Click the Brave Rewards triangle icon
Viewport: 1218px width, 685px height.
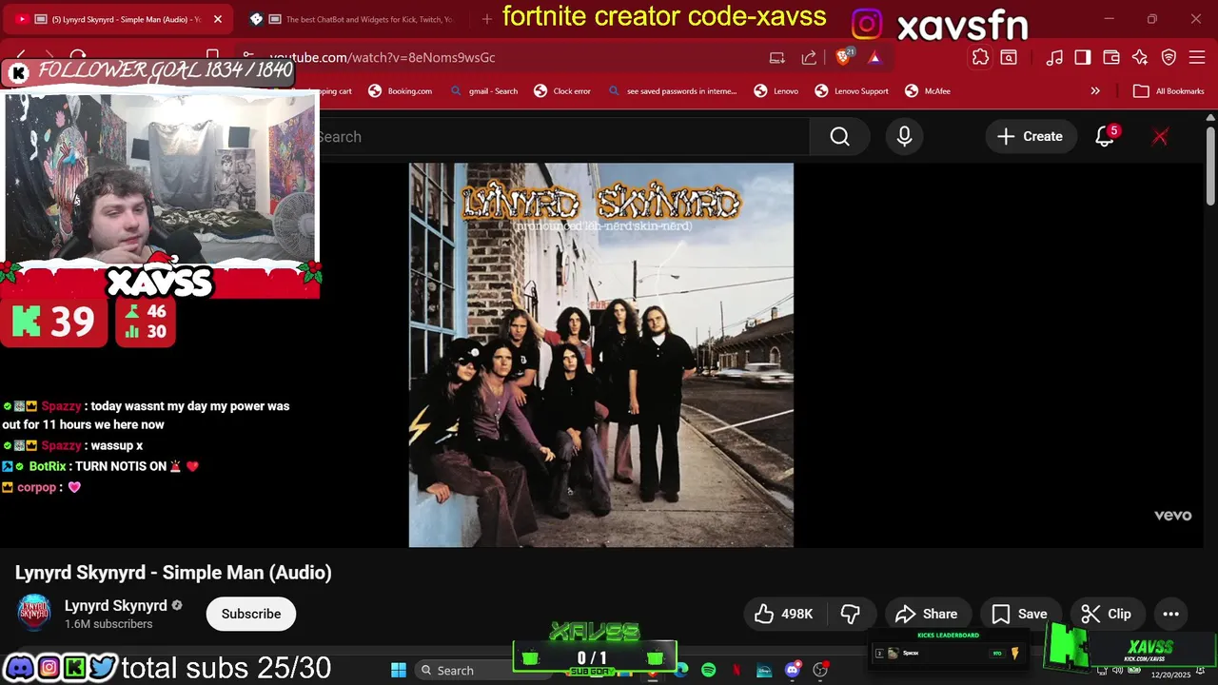pyautogui.click(x=874, y=57)
